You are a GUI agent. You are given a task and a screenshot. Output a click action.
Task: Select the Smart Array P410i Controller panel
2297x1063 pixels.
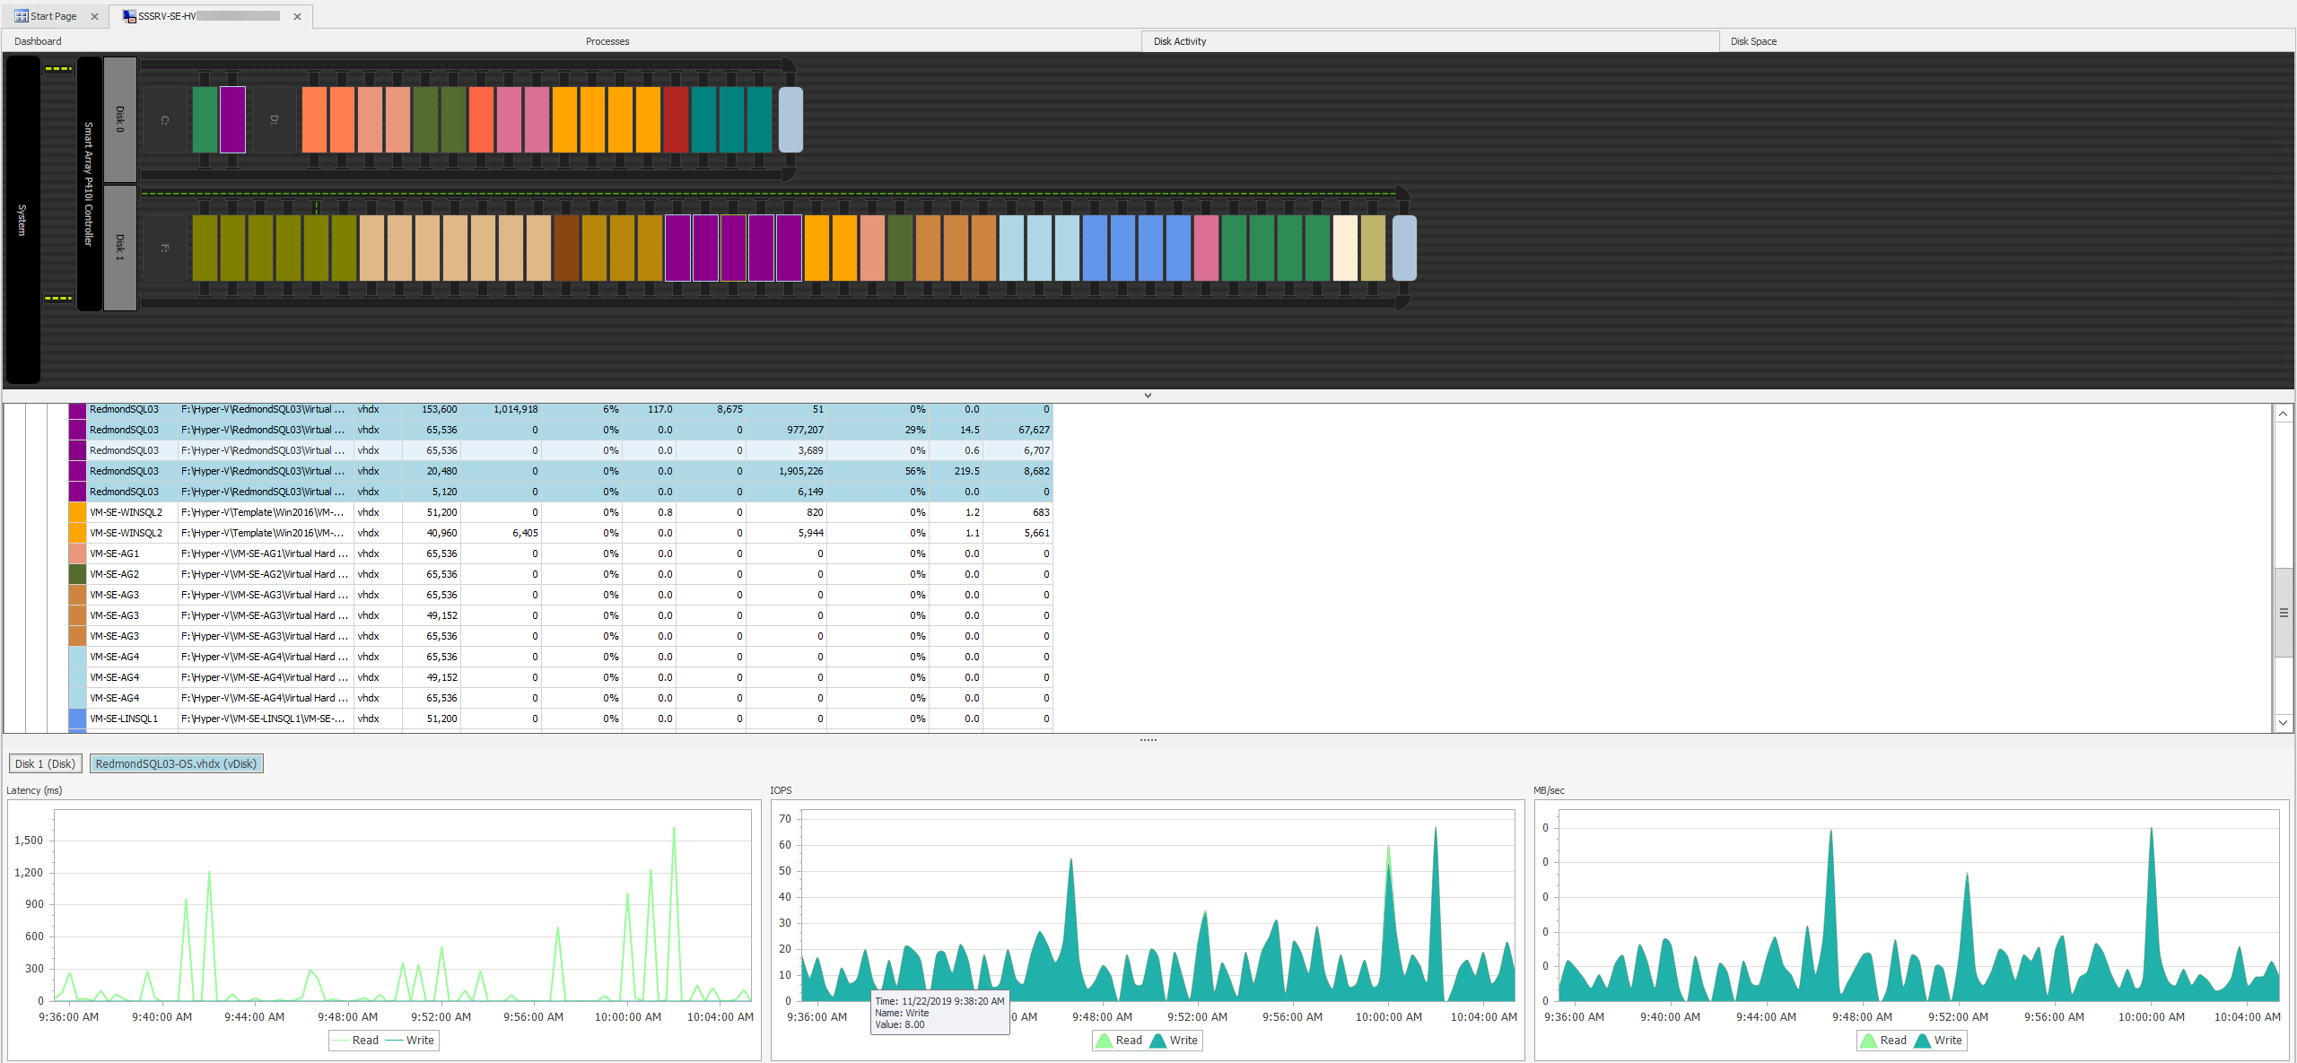tap(87, 184)
